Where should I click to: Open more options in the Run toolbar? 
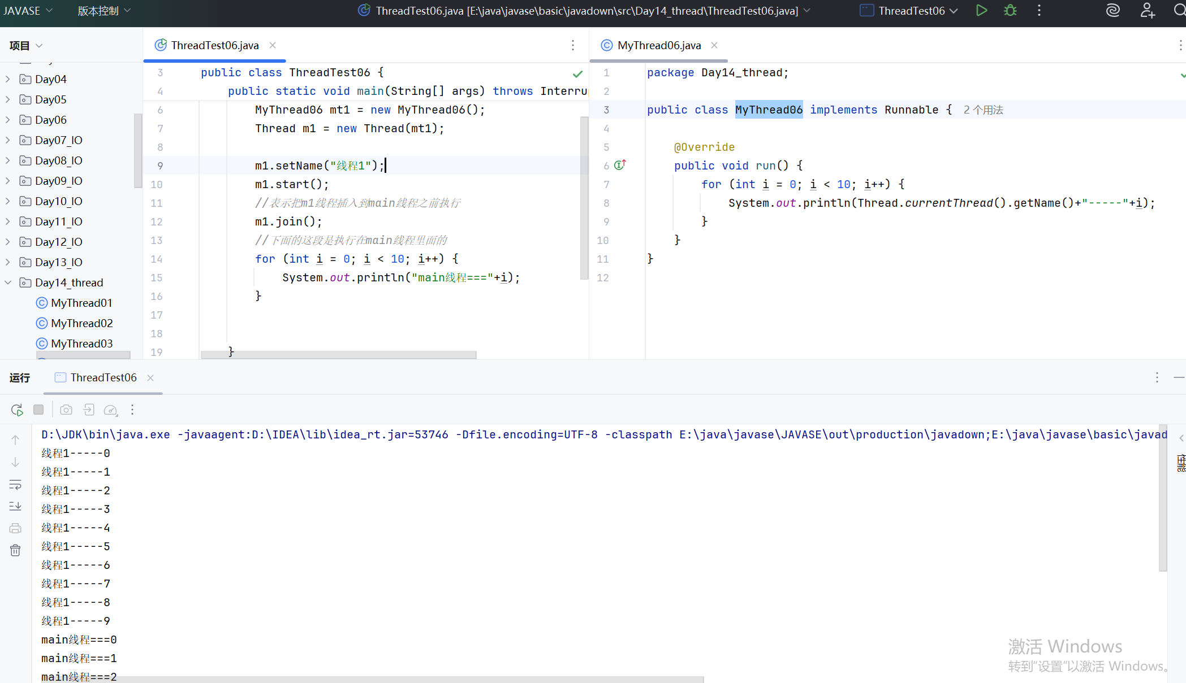coord(132,410)
